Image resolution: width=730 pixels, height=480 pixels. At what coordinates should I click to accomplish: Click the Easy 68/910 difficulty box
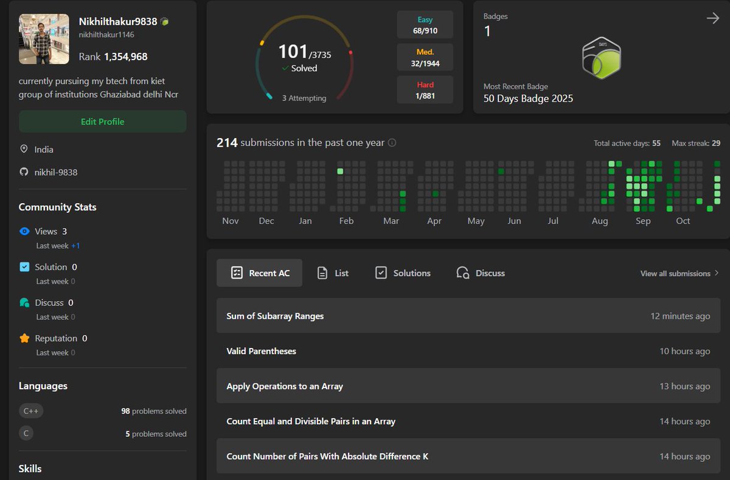(x=425, y=25)
